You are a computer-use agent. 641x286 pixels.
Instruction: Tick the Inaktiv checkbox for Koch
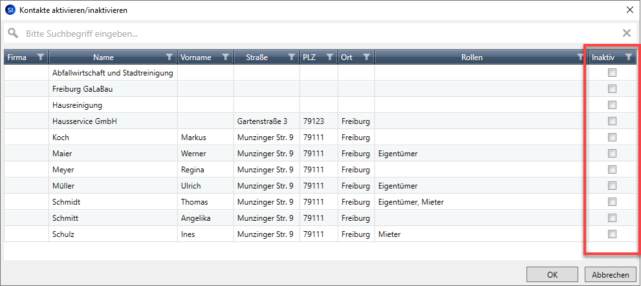[x=612, y=137]
